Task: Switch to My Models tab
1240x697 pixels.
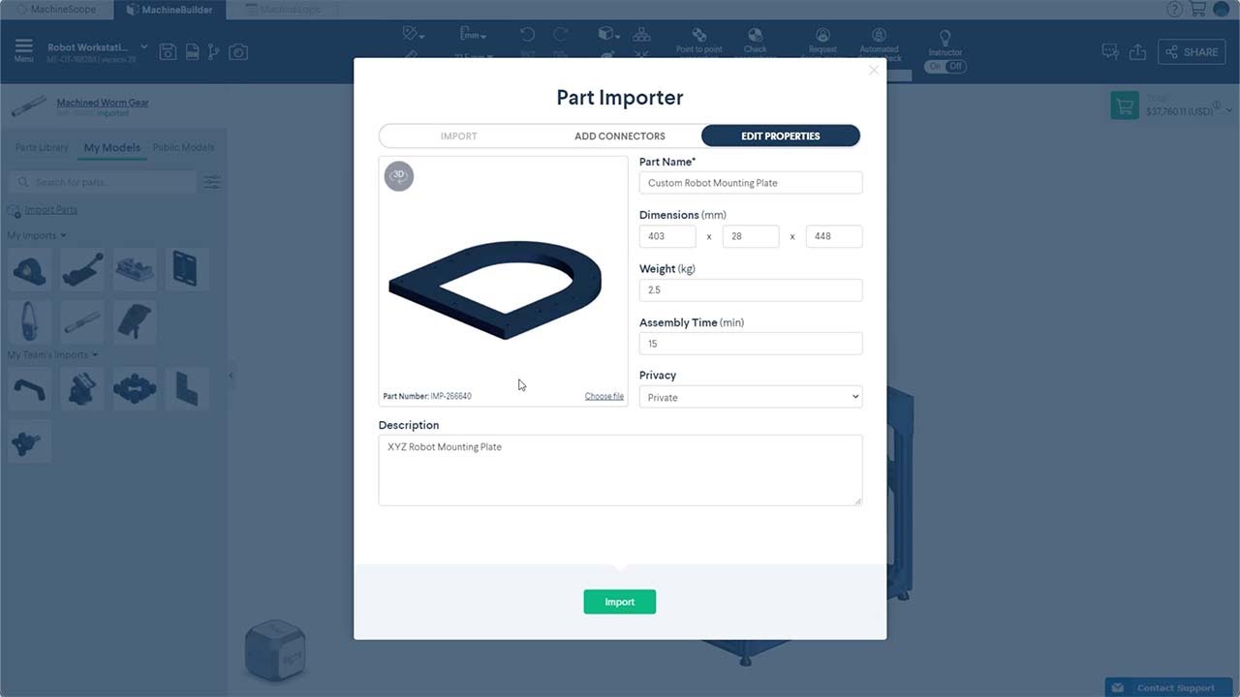Action: click(112, 147)
